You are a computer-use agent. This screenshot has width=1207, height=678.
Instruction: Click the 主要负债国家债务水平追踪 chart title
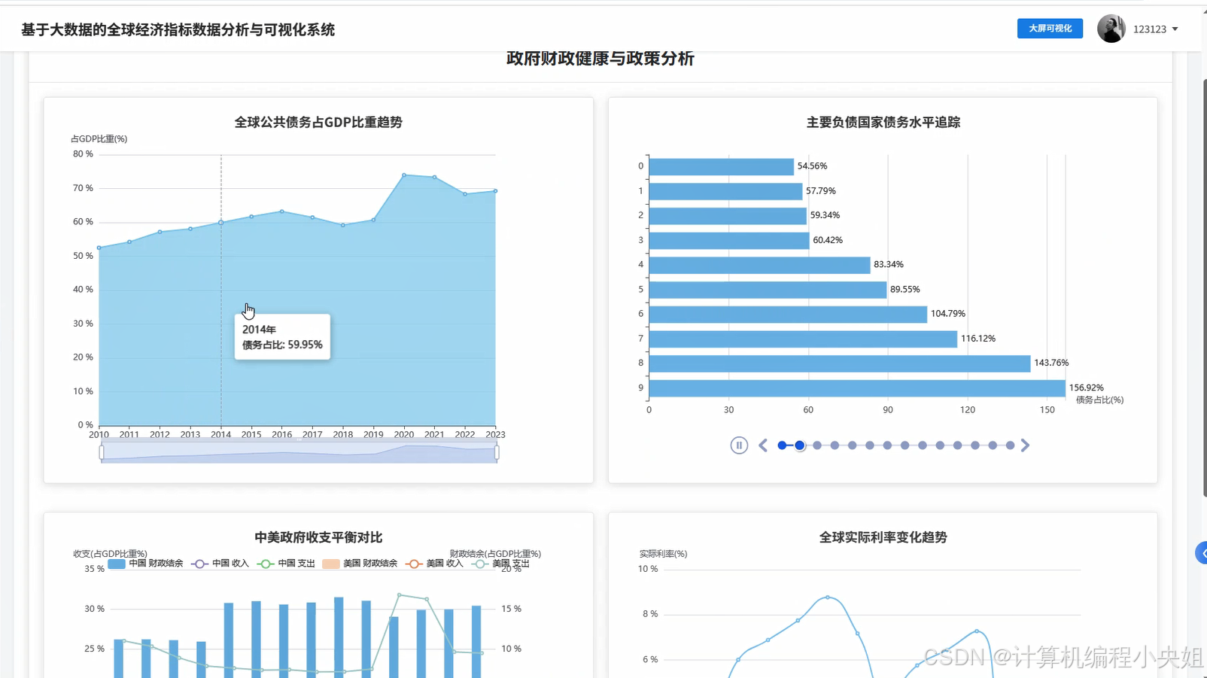883,122
